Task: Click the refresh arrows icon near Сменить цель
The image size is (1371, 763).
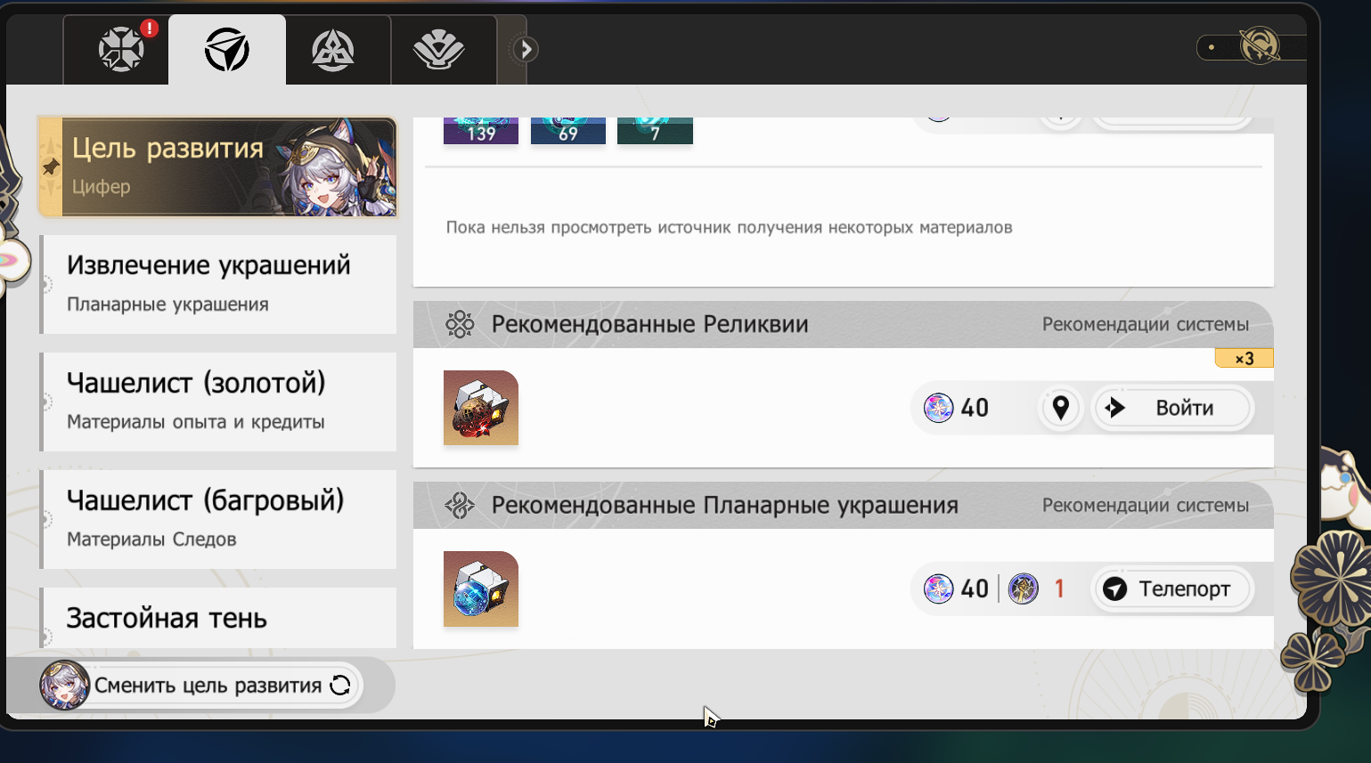Action: click(x=340, y=685)
